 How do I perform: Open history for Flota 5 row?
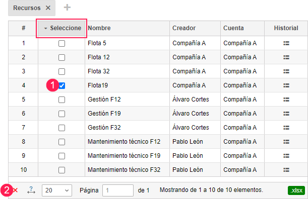[286, 43]
